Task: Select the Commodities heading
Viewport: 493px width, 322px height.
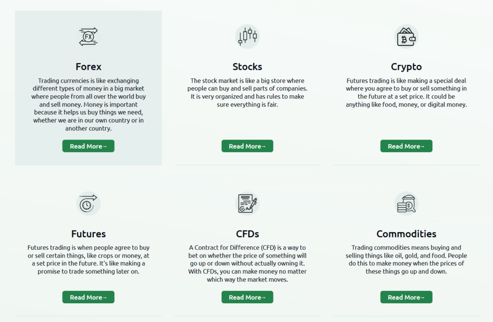Action: pyautogui.click(x=406, y=234)
